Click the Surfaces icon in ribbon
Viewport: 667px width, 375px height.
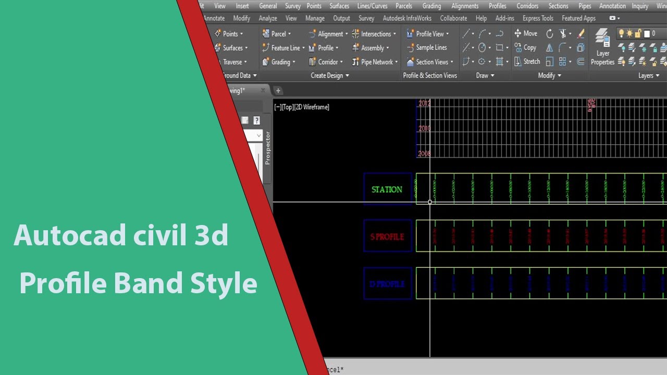point(218,48)
